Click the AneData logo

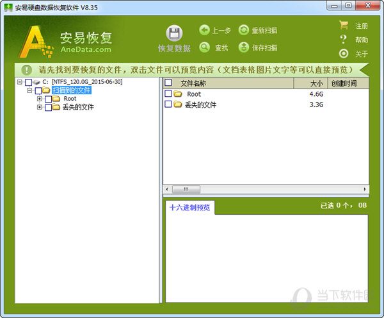(x=36, y=42)
